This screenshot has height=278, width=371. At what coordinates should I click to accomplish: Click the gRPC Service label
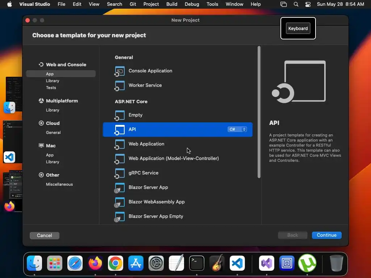[x=143, y=173]
